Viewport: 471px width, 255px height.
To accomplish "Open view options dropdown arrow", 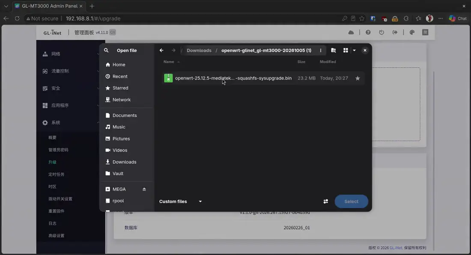I will [355, 50].
